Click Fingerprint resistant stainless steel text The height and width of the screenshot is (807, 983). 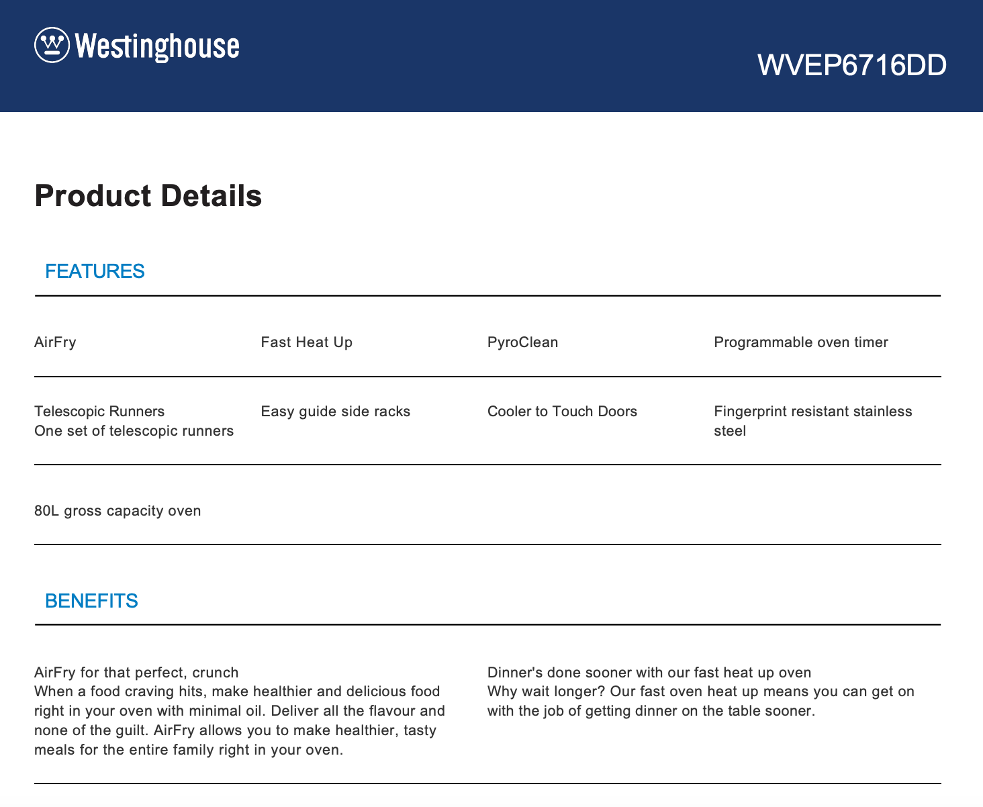tap(812, 421)
